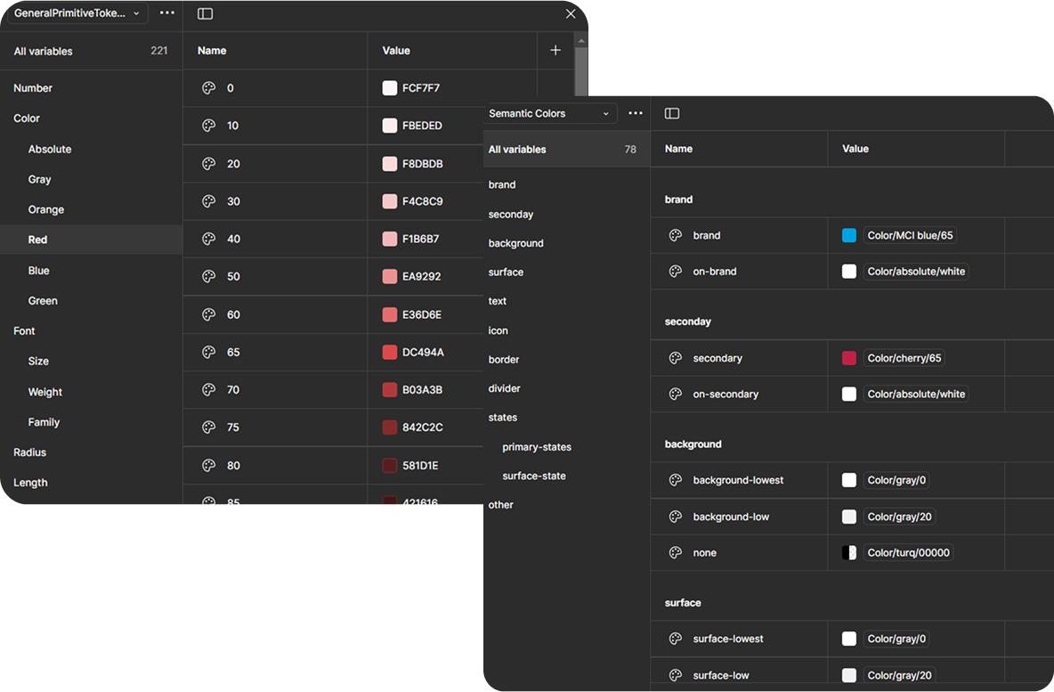Toggle sidebar icon in Semantic Colors panel
This screenshot has width=1054, height=692.
(x=672, y=113)
